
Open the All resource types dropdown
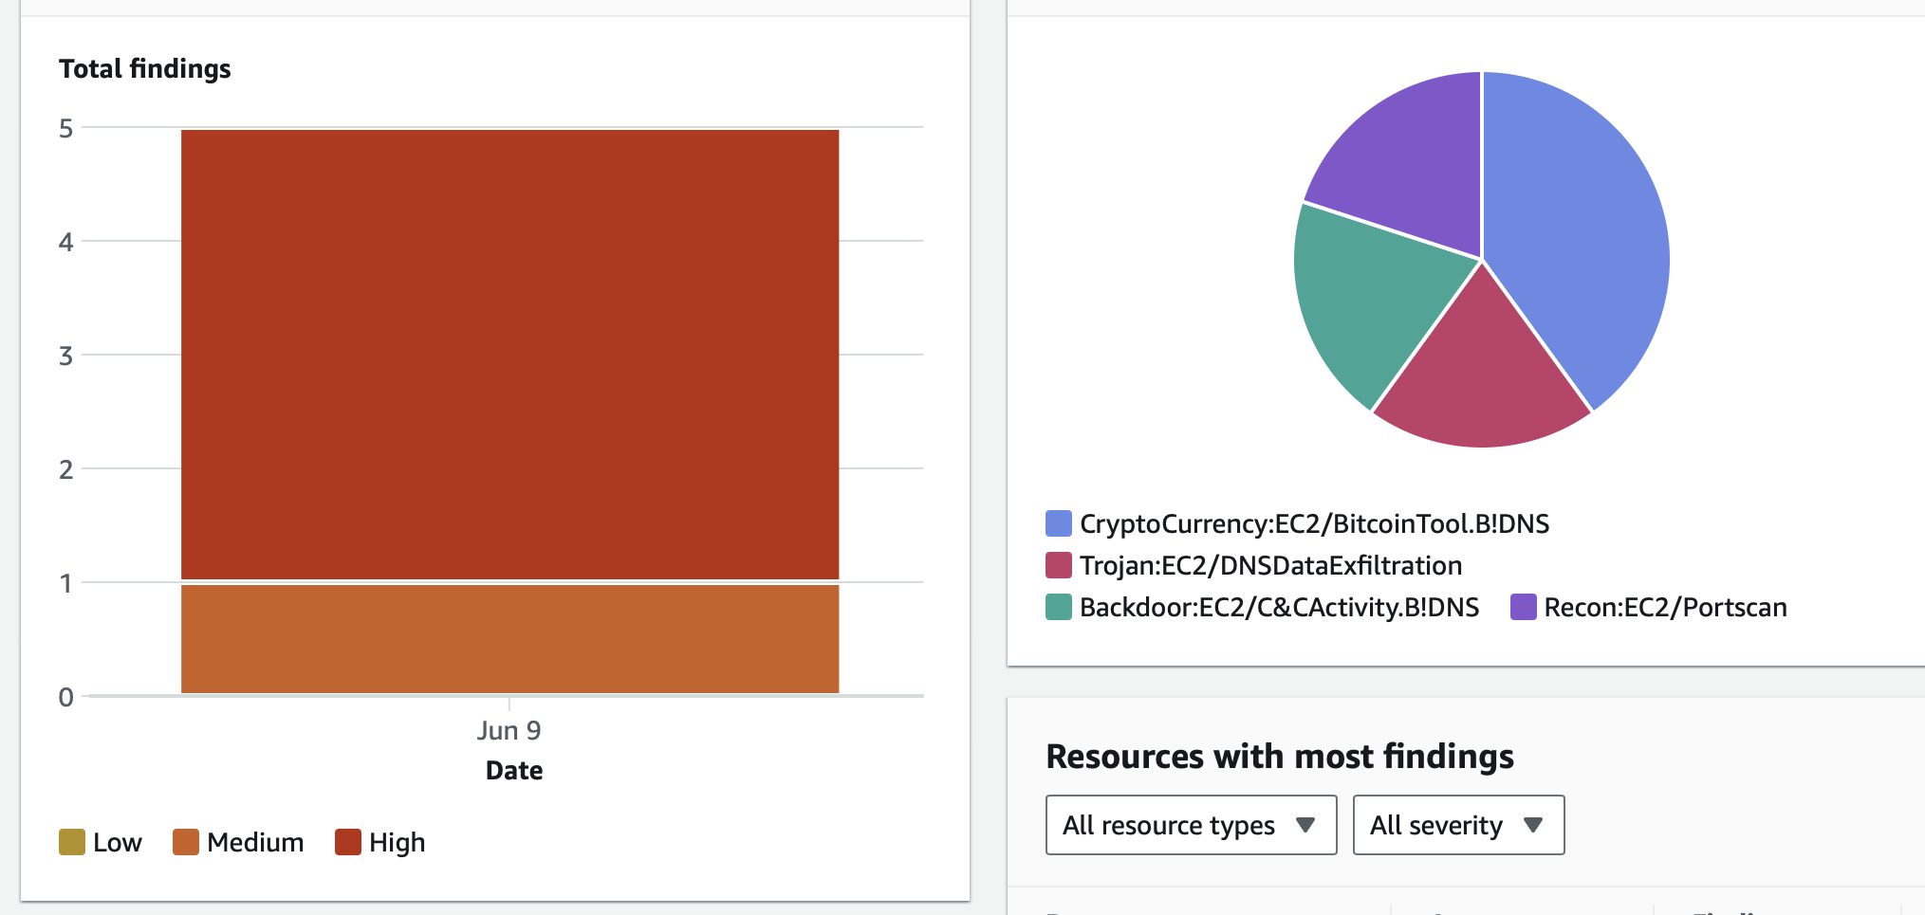click(1191, 825)
